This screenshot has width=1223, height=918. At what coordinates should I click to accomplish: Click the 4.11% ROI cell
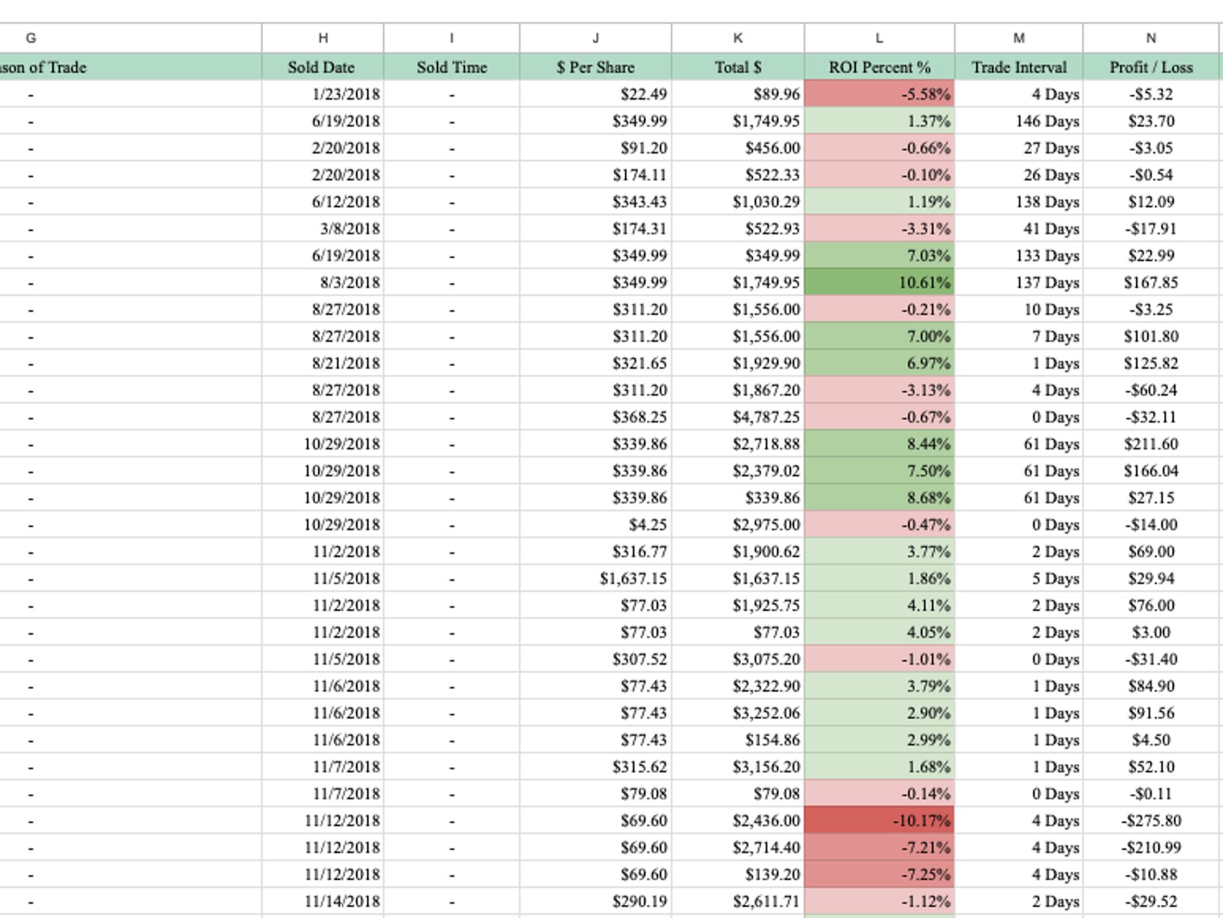880,605
